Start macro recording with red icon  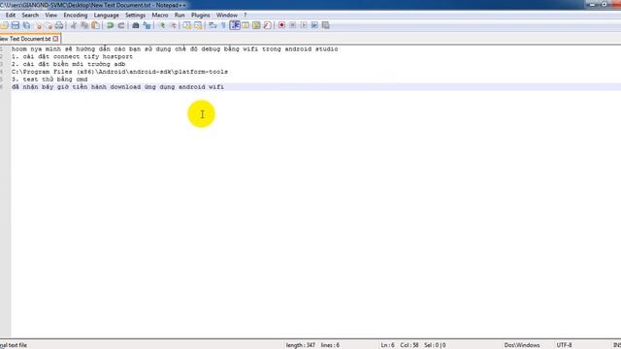281,25
